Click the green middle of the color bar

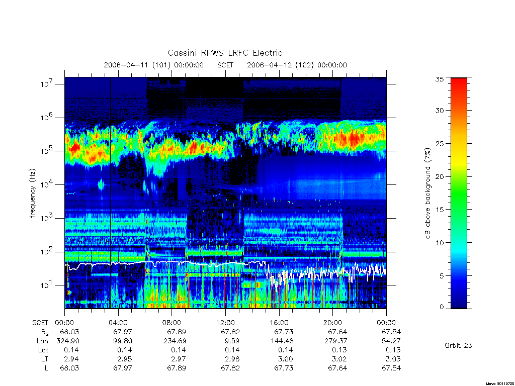(x=459, y=194)
